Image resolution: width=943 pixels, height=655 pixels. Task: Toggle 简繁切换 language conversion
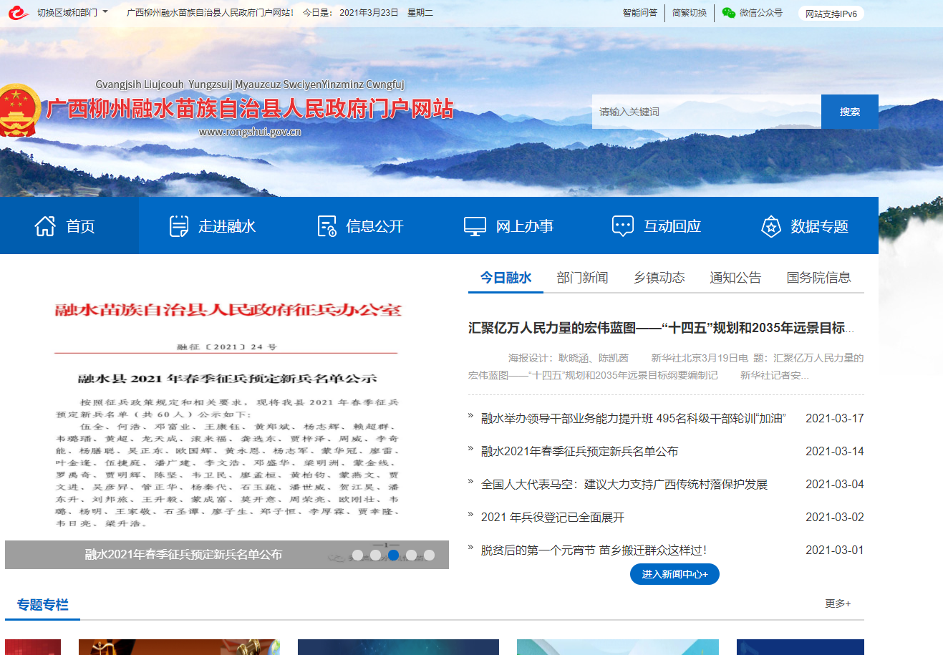click(689, 13)
